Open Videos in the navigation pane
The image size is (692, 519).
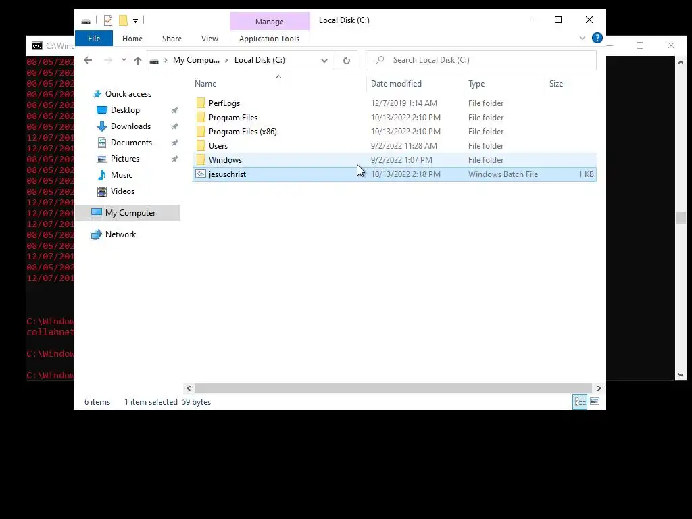click(x=122, y=191)
